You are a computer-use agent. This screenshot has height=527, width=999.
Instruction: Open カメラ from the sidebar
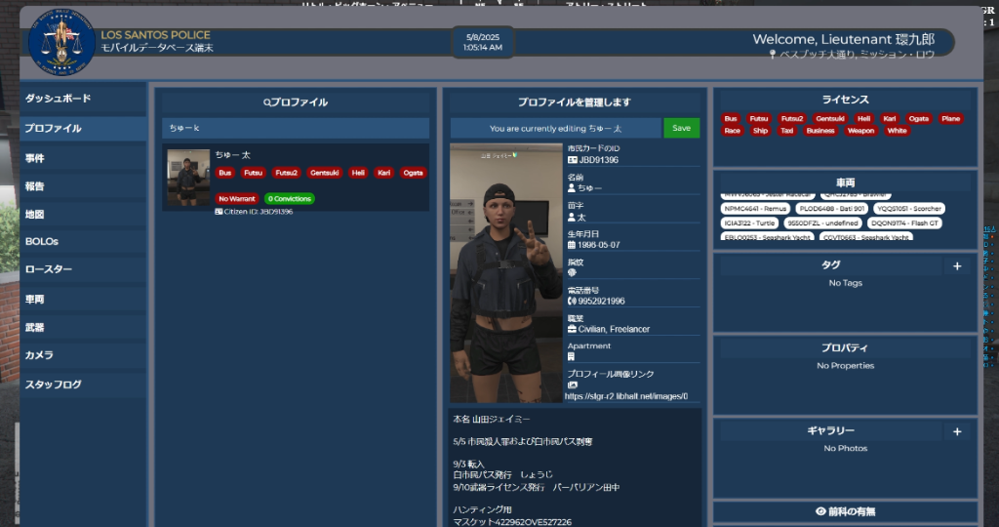tap(83, 355)
